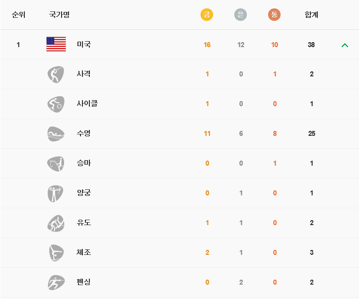The height and width of the screenshot is (299, 359).
Task: Click the equestrian (승마) sport icon
Action: point(56,164)
